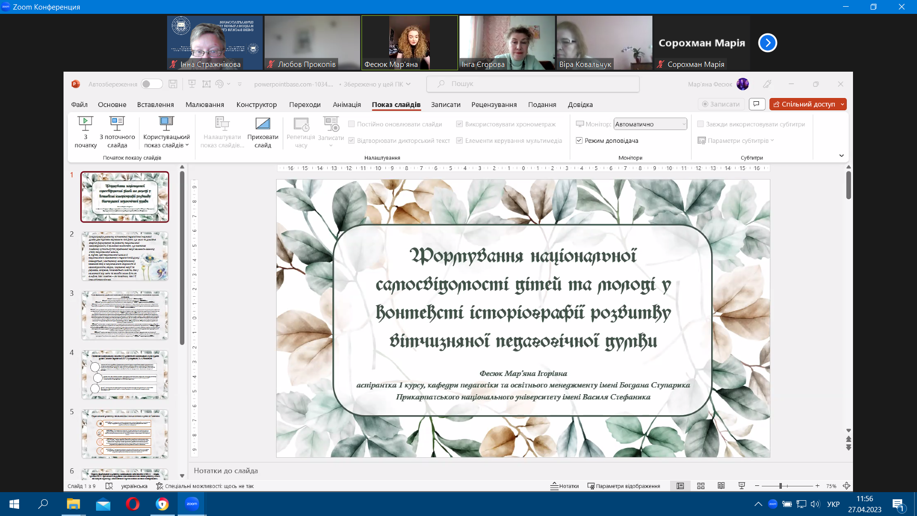917x516 pixels.
Task: Click the Save icon in title bar
Action: coord(173,84)
